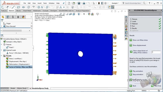
Task: Click the Start Over button
Action: click(156, 86)
